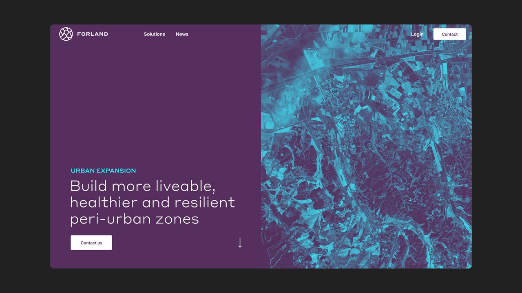This screenshot has height=293, width=522.
Task: Click the Login link in header
Action: 417,34
